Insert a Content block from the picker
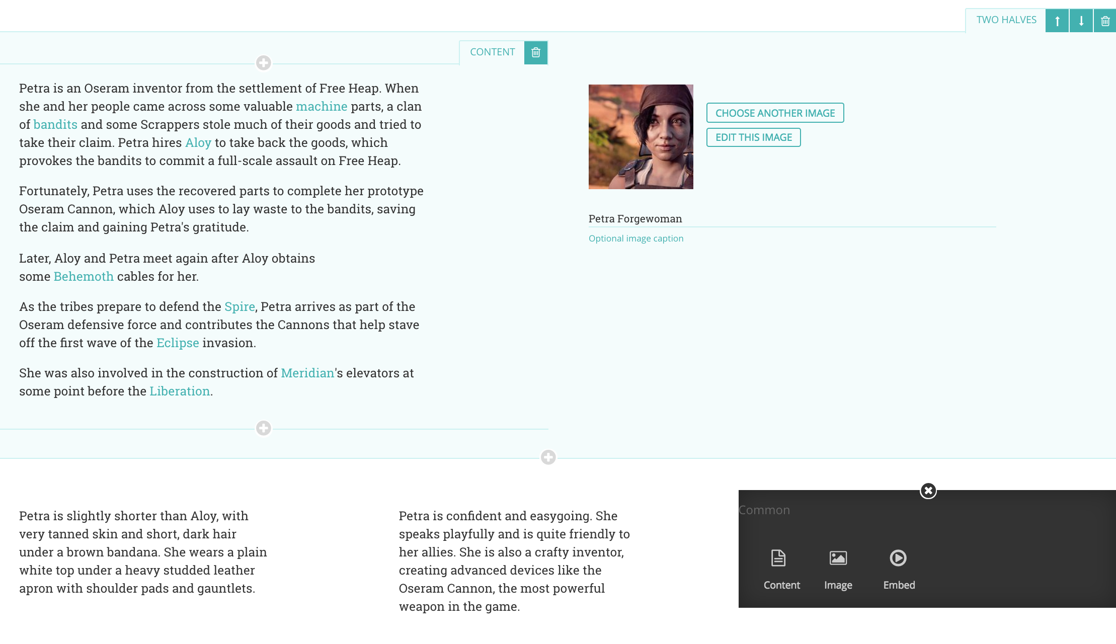 click(x=781, y=570)
